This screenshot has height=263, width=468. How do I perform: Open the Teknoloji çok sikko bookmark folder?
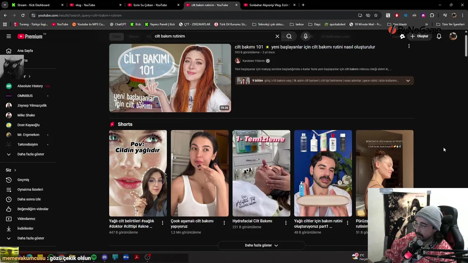tap(268, 24)
